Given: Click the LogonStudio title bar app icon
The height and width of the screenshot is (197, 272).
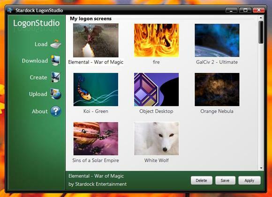Looking at the screenshot, I should (10, 10).
